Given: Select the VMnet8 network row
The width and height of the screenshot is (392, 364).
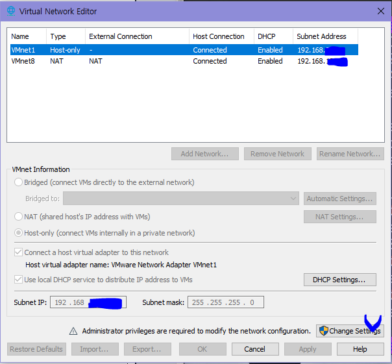Looking at the screenshot, I should click(x=184, y=61).
